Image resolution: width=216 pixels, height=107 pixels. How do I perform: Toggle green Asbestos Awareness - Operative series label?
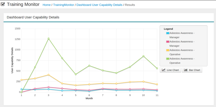(x=182, y=61)
